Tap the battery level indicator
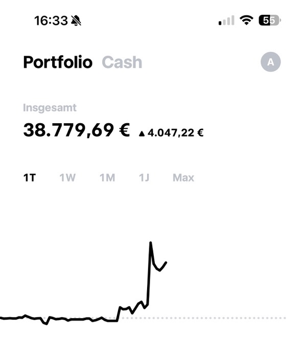This screenshot has height=359, width=308. (269, 20)
